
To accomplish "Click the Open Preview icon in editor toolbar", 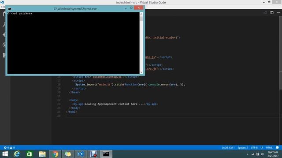I will tap(265, 13).
